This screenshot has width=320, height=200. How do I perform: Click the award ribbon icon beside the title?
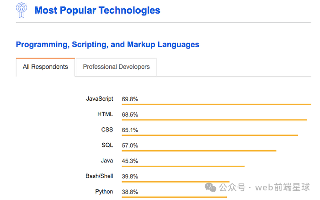21,10
